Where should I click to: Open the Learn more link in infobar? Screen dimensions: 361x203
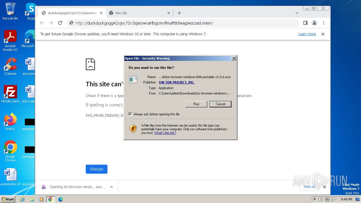[x=307, y=34]
